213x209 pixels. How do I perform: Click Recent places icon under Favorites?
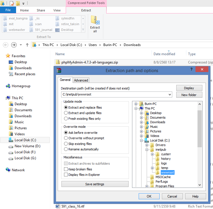pyautogui.click(x=11, y=74)
